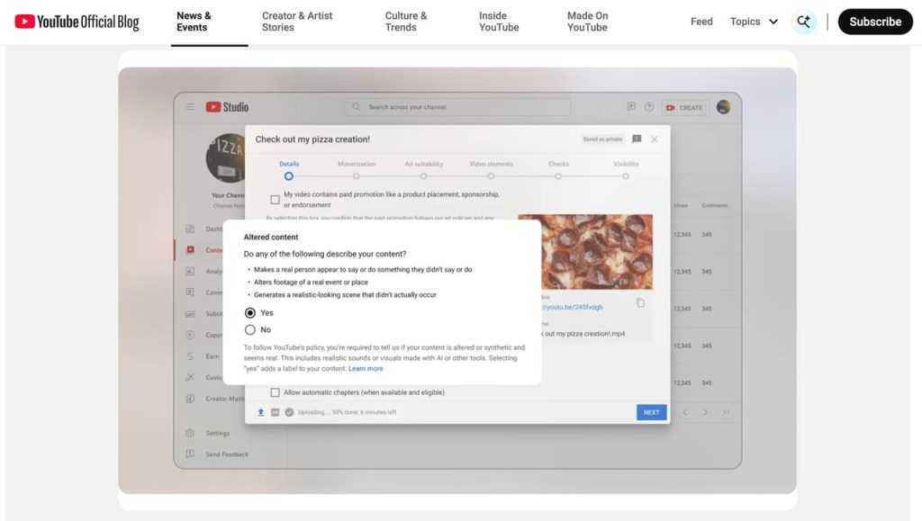Click the Content sidebar icon

190,249
